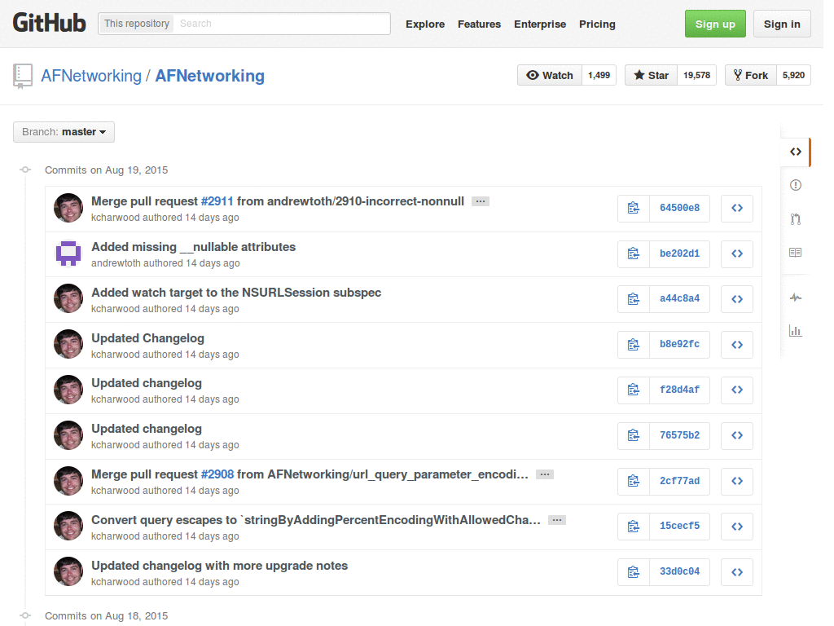
Task: View 19,578 stargazers count
Action: coord(697,75)
